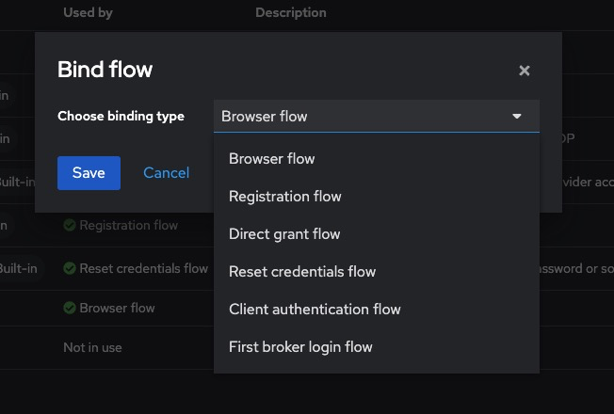Click the Bind flow dialog title
614x414 pixels.
(105, 70)
